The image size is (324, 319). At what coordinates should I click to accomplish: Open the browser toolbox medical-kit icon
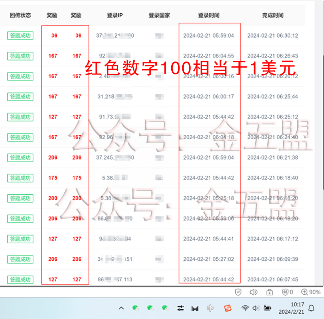269,292
